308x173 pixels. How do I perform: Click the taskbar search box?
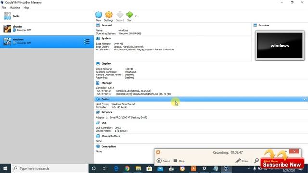click(x=50, y=169)
